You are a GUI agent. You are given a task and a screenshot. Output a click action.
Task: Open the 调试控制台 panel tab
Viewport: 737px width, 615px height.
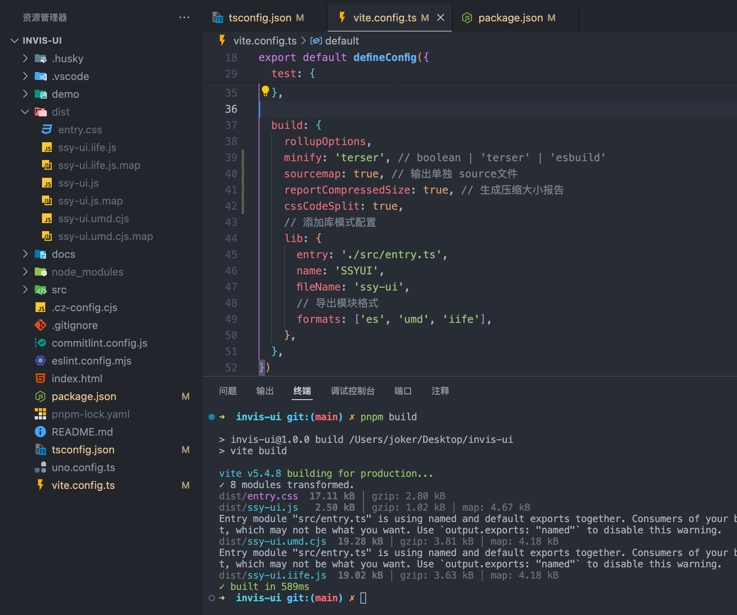click(x=353, y=391)
